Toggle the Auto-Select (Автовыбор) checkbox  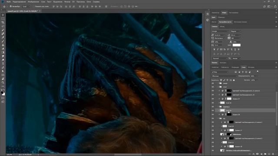point(10,6)
